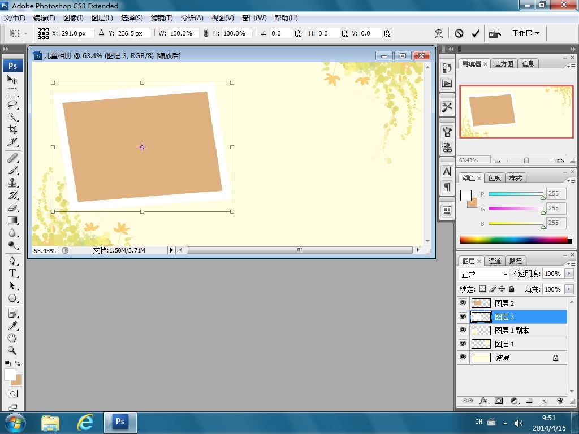Open the 不透明度 opacity slider arrow
Image resolution: width=579 pixels, height=434 pixels.
tap(569, 274)
